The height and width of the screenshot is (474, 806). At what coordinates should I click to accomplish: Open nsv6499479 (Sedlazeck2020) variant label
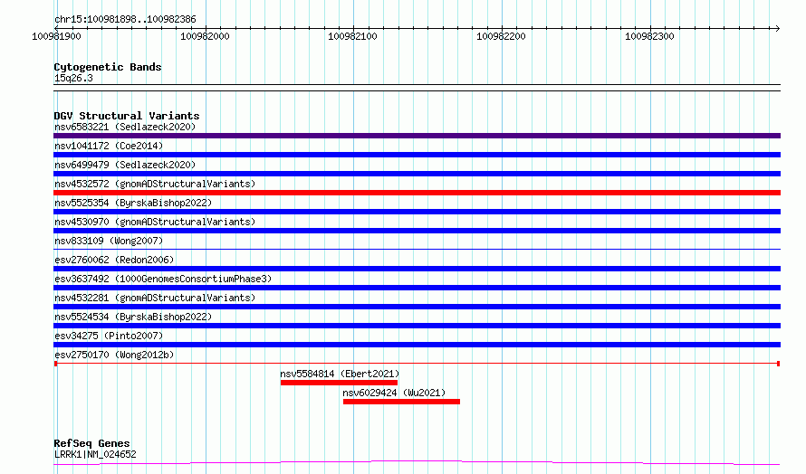click(125, 165)
